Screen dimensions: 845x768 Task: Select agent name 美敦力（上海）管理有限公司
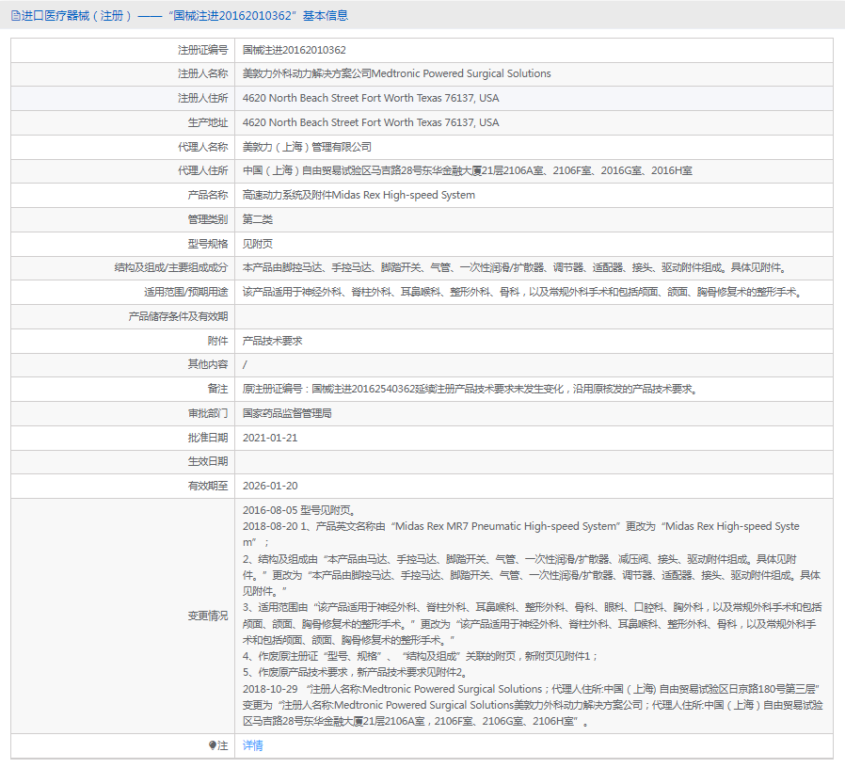307,147
